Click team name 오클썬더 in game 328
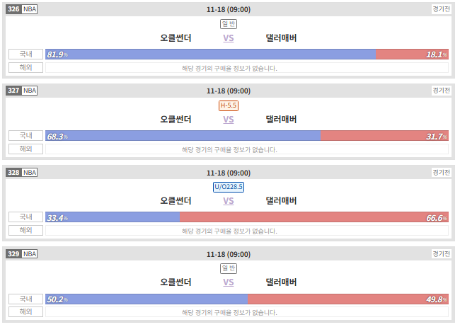The height and width of the screenshot is (327, 460). 176,201
